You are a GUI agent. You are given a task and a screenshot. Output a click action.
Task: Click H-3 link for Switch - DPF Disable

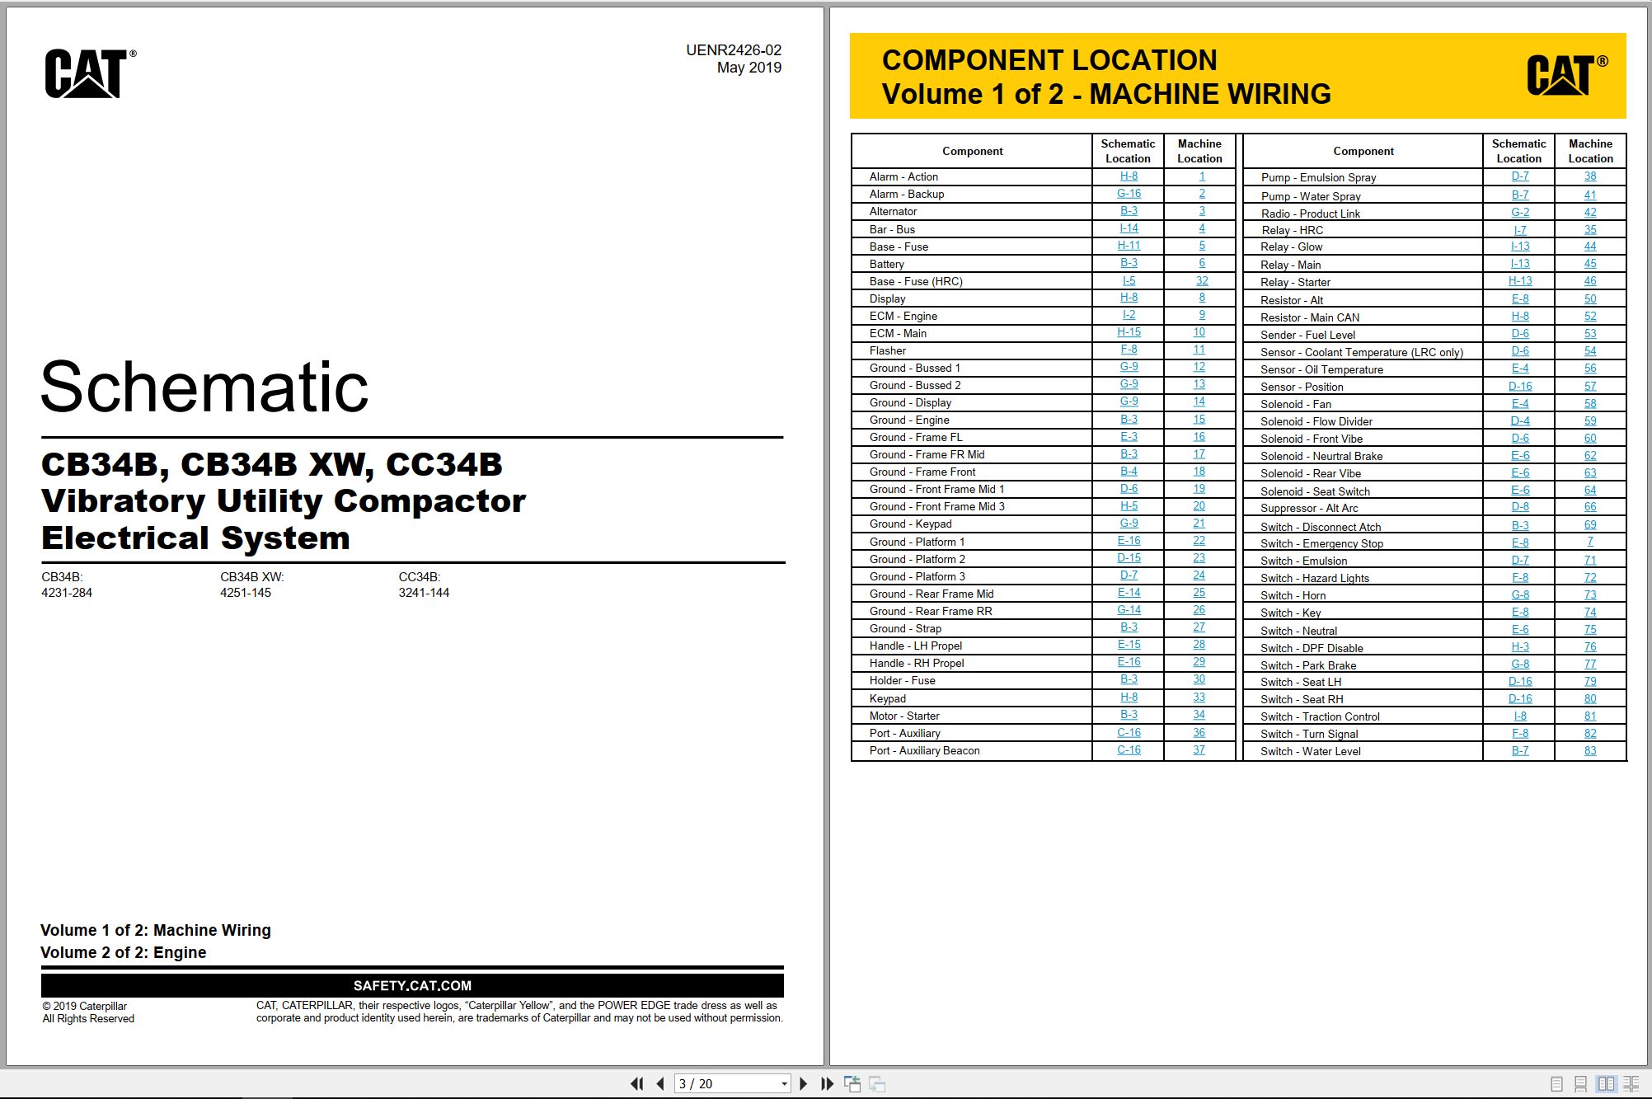coord(1520,647)
